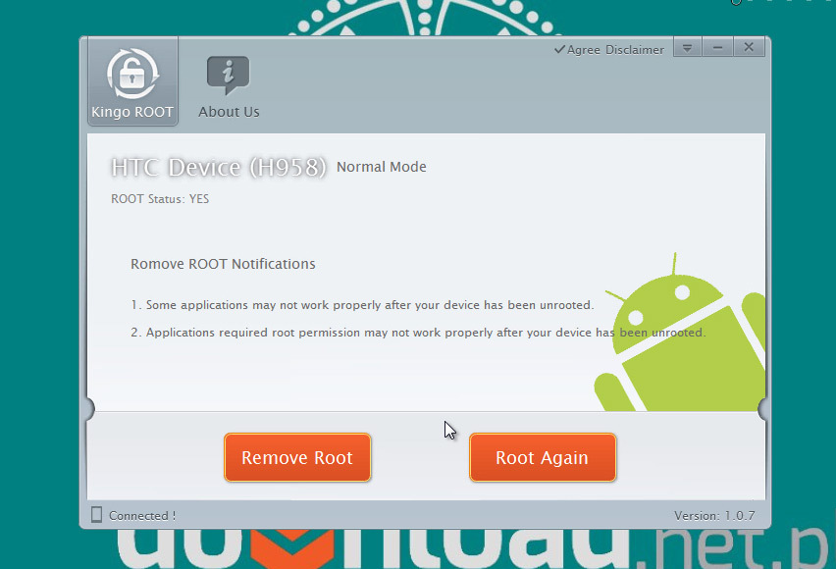Screen dimensions: 836x569
Task: Open the About Us tab
Action: pos(229,87)
